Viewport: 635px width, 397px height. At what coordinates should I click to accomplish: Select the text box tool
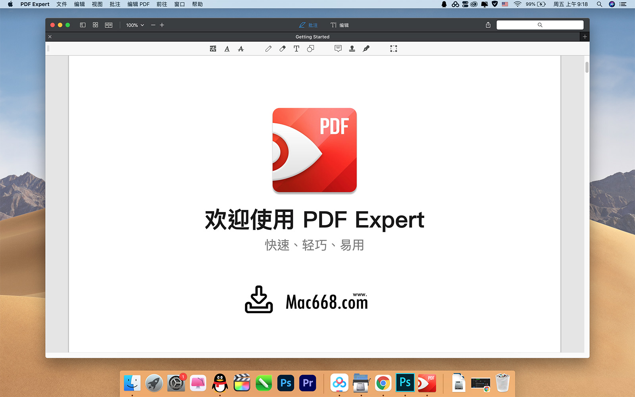pos(296,49)
